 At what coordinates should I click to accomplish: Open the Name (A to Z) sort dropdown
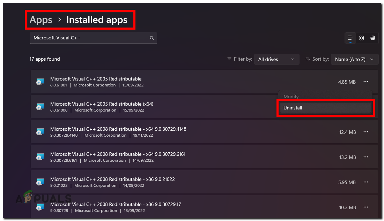tap(354, 59)
